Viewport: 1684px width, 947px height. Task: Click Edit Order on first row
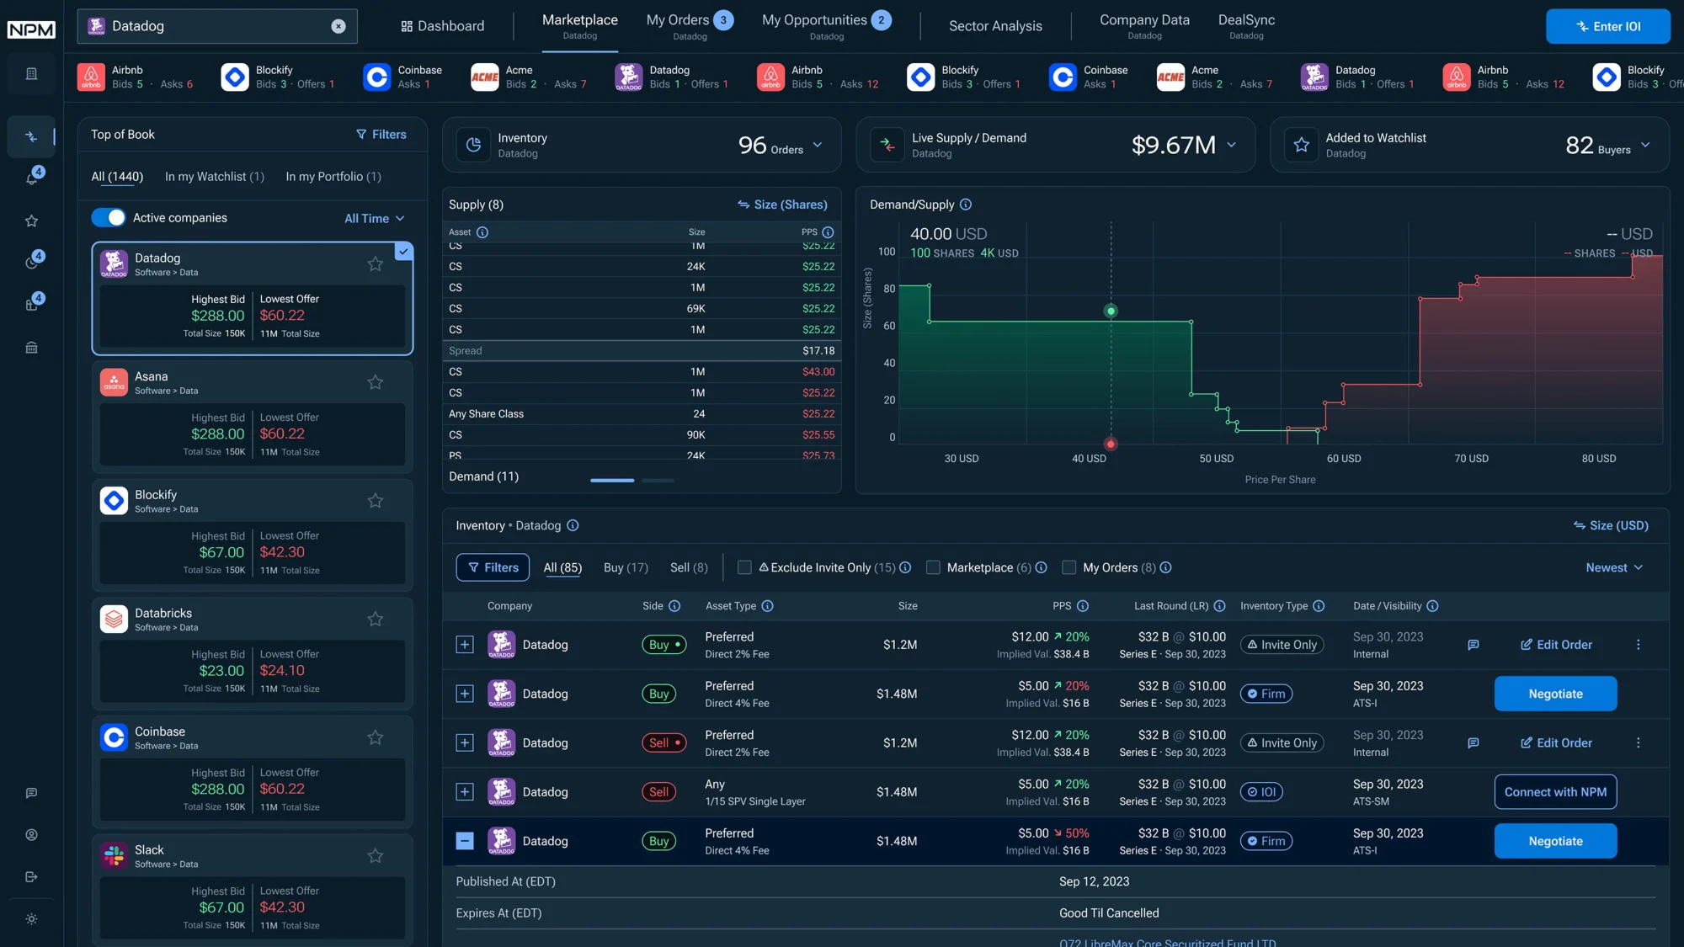click(x=1556, y=645)
